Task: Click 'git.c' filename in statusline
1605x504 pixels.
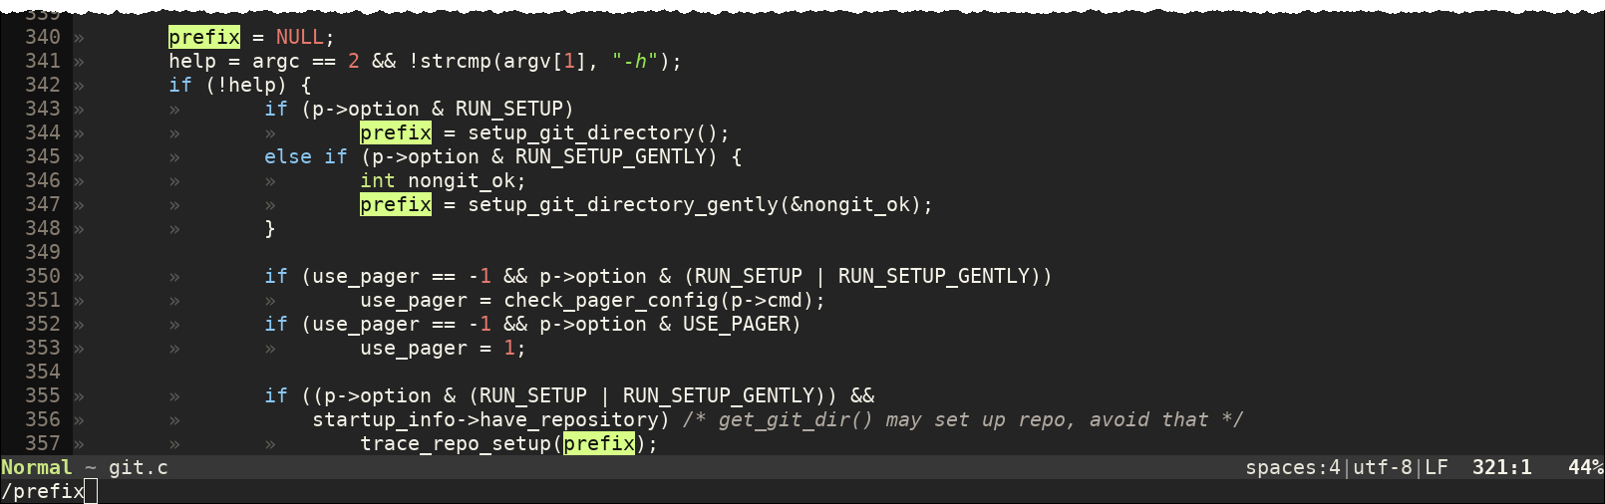Action: 139,467
